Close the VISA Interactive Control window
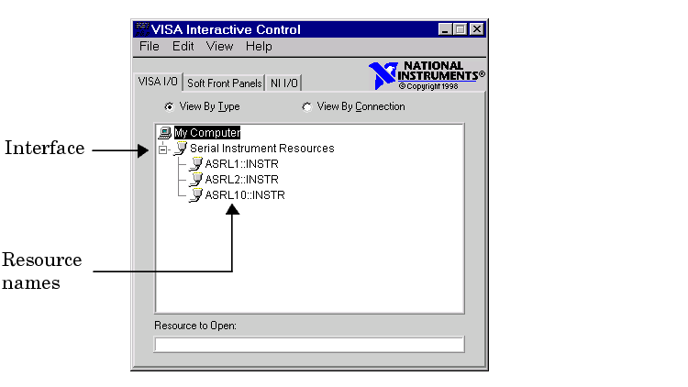This screenshot has height=387, width=688. click(x=477, y=29)
